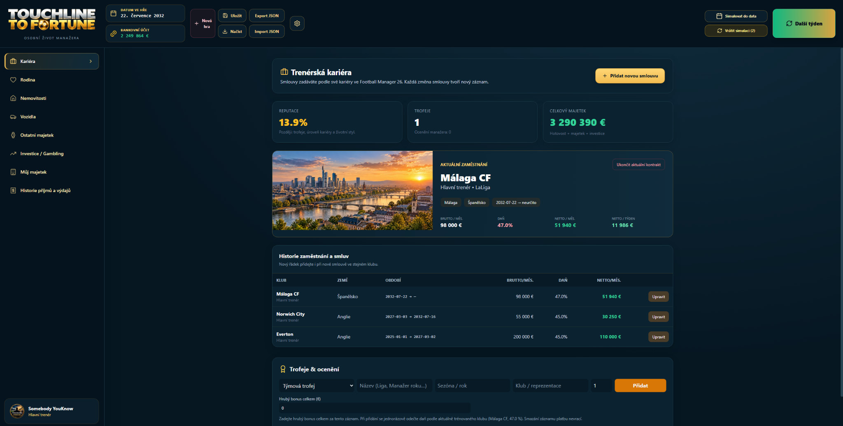
Task: Click the Klub / reprezentace input
Action: click(550, 386)
